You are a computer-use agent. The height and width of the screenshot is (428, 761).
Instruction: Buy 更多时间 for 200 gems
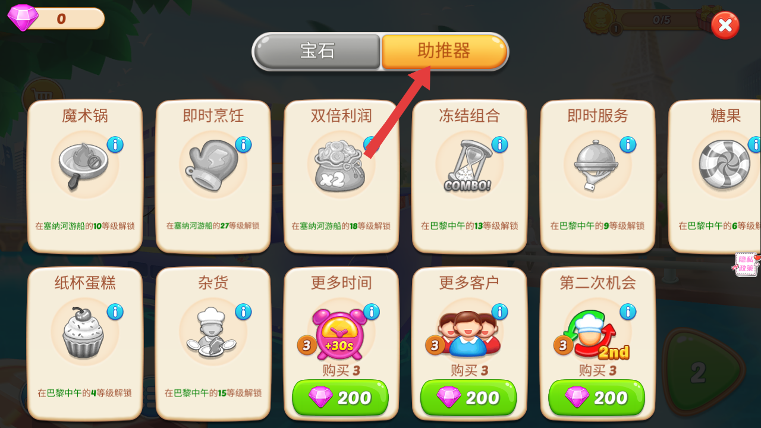click(341, 397)
